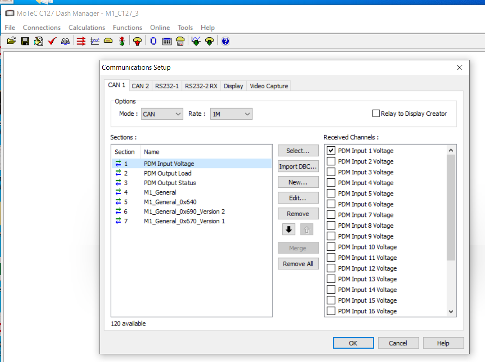Click the dialog's Help button
This screenshot has height=362, width=485.
click(x=443, y=343)
